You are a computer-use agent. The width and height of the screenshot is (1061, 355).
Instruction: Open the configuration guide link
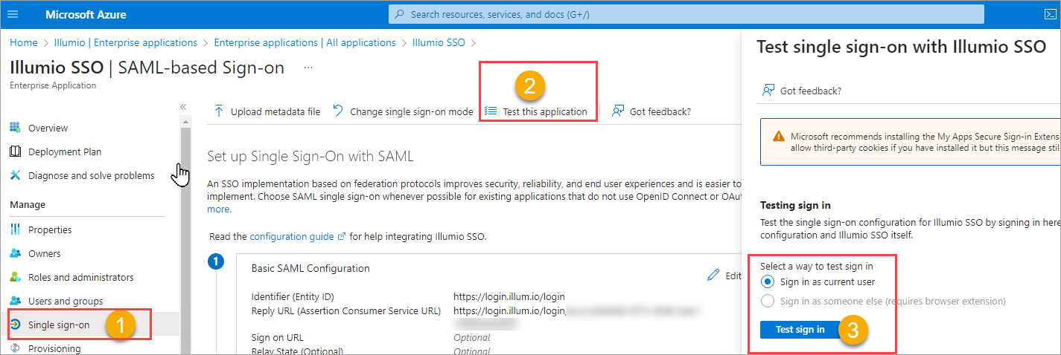coord(291,236)
